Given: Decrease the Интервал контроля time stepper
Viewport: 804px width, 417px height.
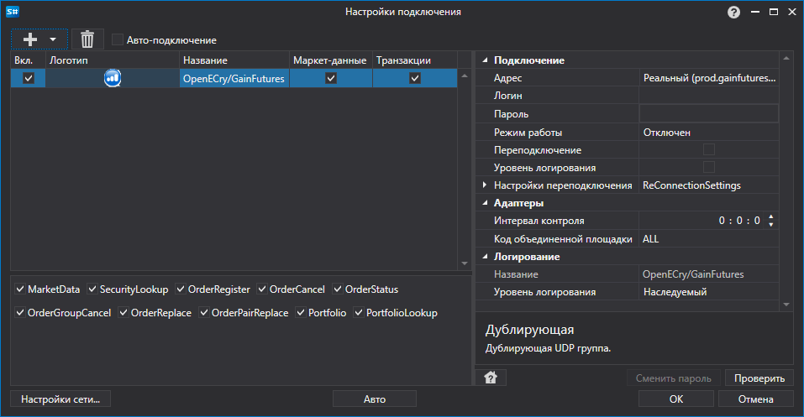Looking at the screenshot, I should click(x=770, y=224).
